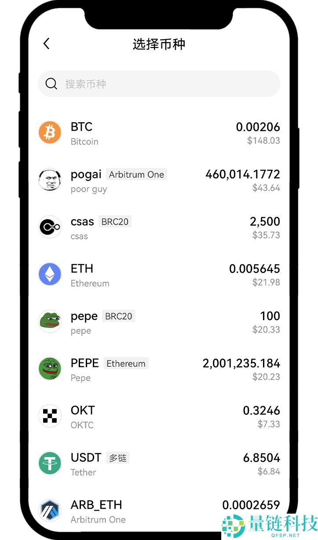Choose pogai with balance 460,014.1772
318x540 pixels.
pyautogui.click(x=242, y=175)
